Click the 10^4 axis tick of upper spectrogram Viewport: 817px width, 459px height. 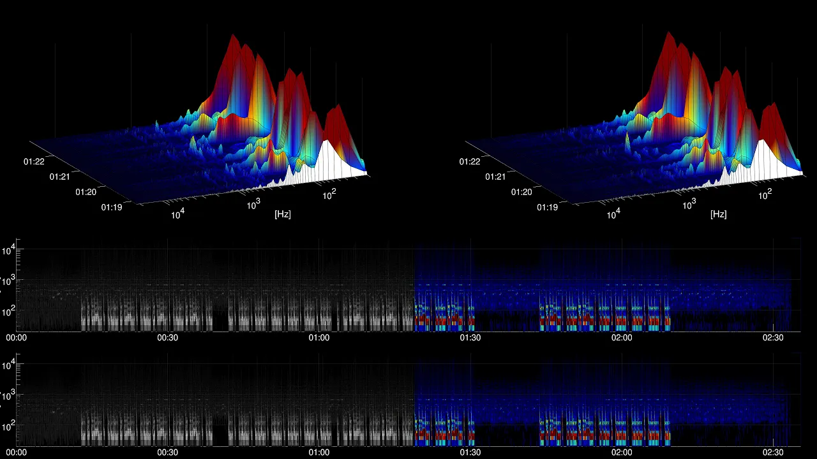pyautogui.click(x=8, y=250)
